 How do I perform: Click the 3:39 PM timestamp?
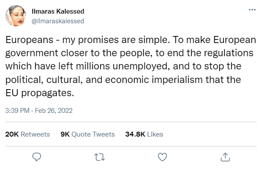(17, 111)
